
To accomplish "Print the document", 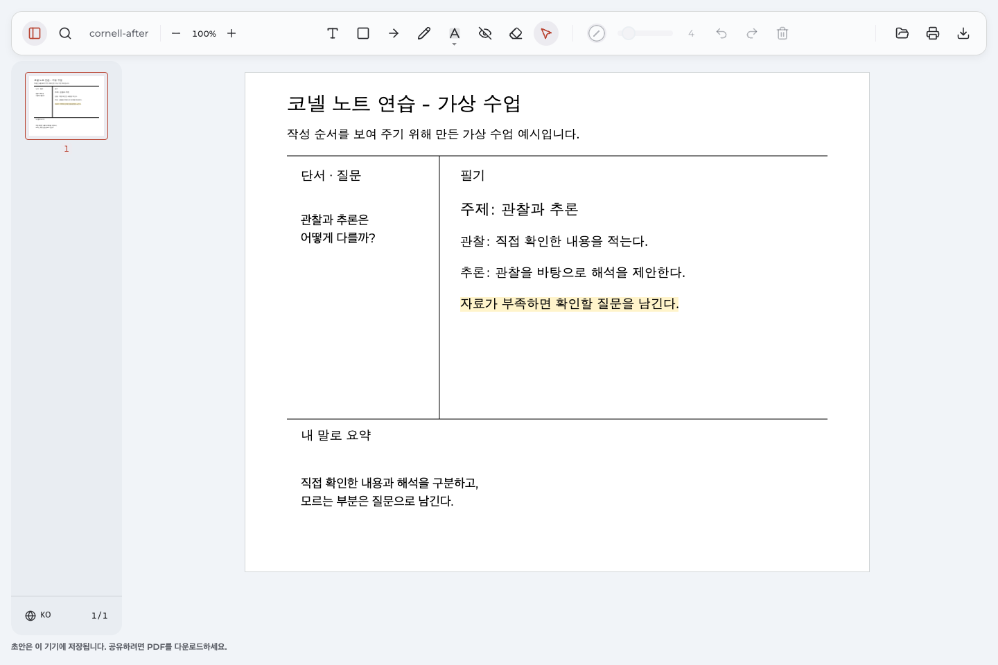I will [x=933, y=33].
